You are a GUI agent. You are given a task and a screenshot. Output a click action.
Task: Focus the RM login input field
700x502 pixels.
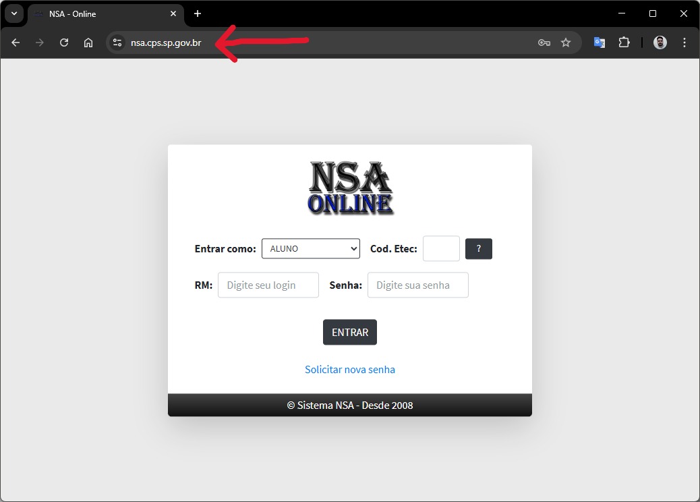pyautogui.click(x=268, y=285)
